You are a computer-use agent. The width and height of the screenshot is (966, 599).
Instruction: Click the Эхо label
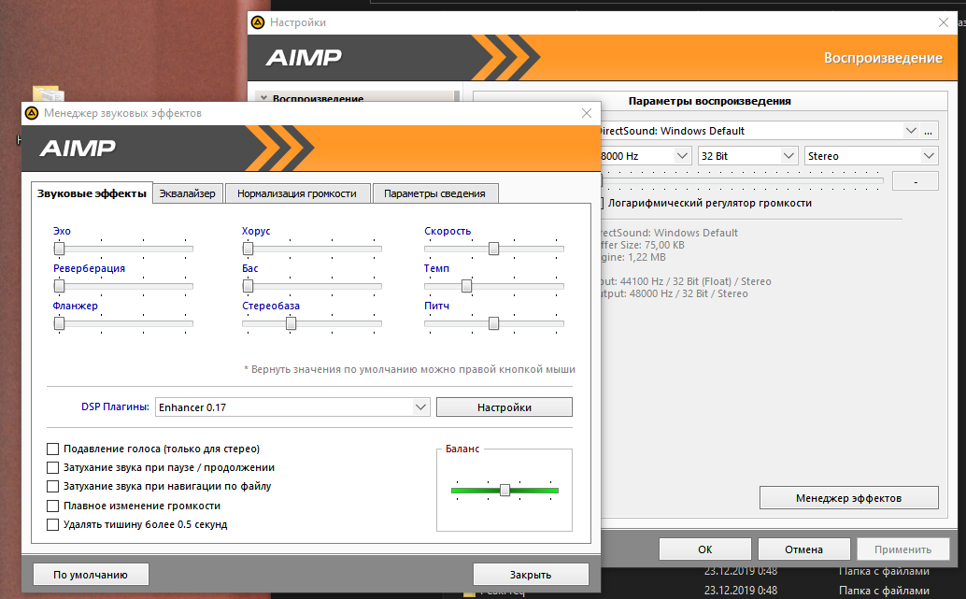click(x=62, y=231)
